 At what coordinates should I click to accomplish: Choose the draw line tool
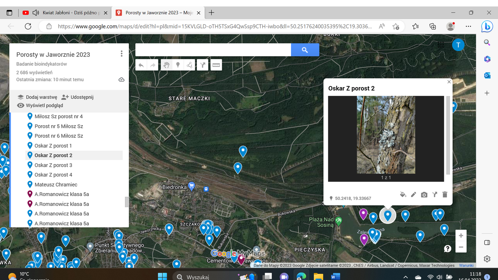(x=189, y=65)
